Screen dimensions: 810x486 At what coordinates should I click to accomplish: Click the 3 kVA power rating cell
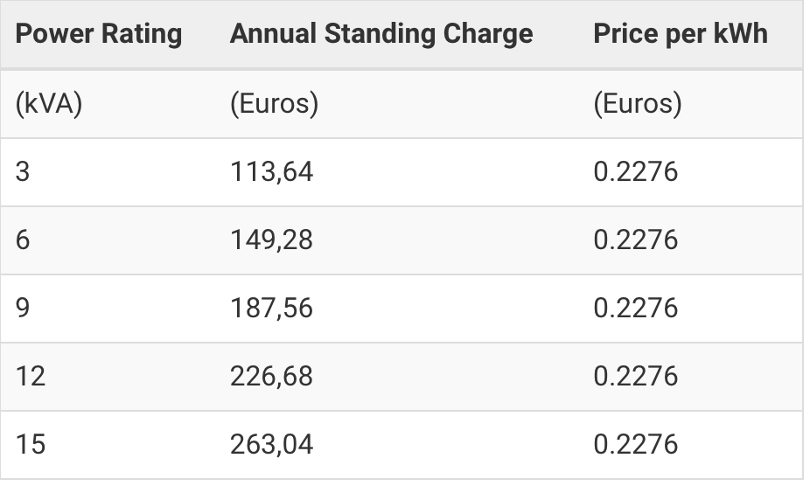click(23, 171)
